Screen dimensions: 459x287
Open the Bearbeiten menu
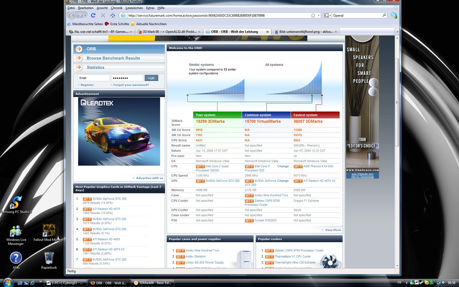click(x=86, y=8)
